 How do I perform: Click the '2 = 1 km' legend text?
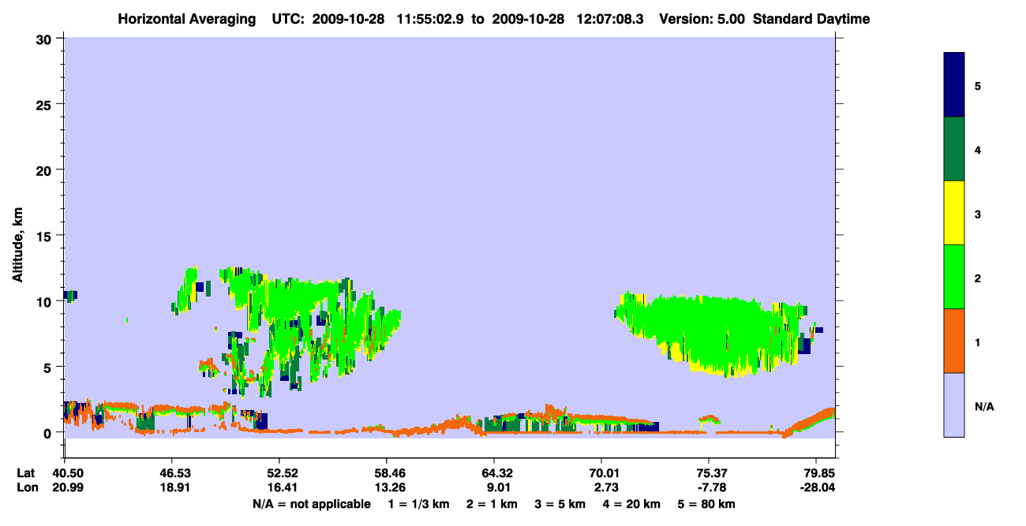(492, 504)
